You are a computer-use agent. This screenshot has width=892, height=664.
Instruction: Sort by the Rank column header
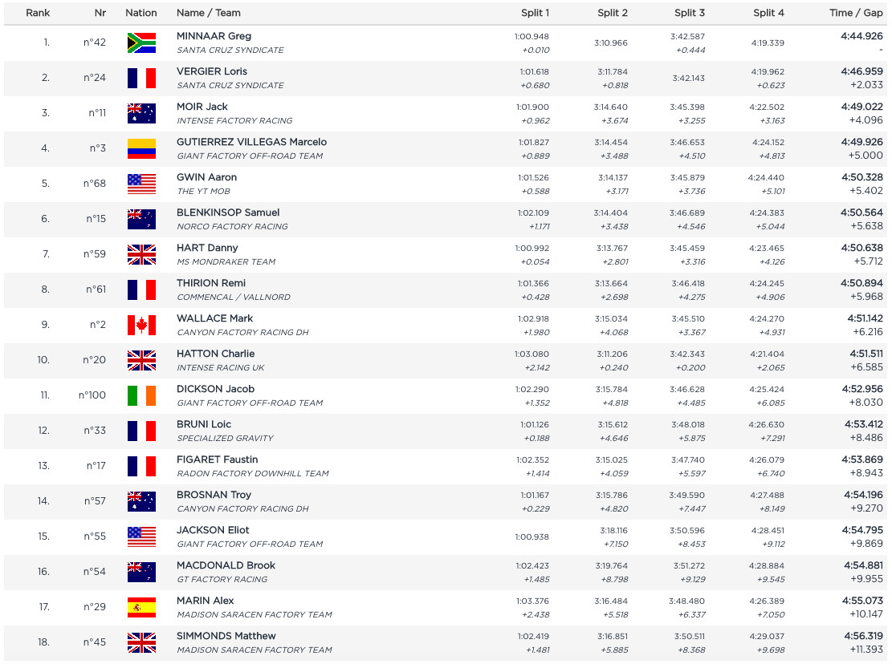tap(38, 13)
